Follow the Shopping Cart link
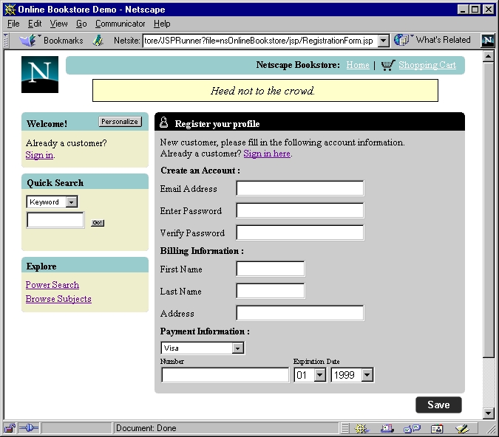Image resolution: width=499 pixels, height=437 pixels. (427, 65)
